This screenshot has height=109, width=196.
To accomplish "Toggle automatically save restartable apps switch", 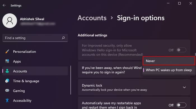I will 181,105.
